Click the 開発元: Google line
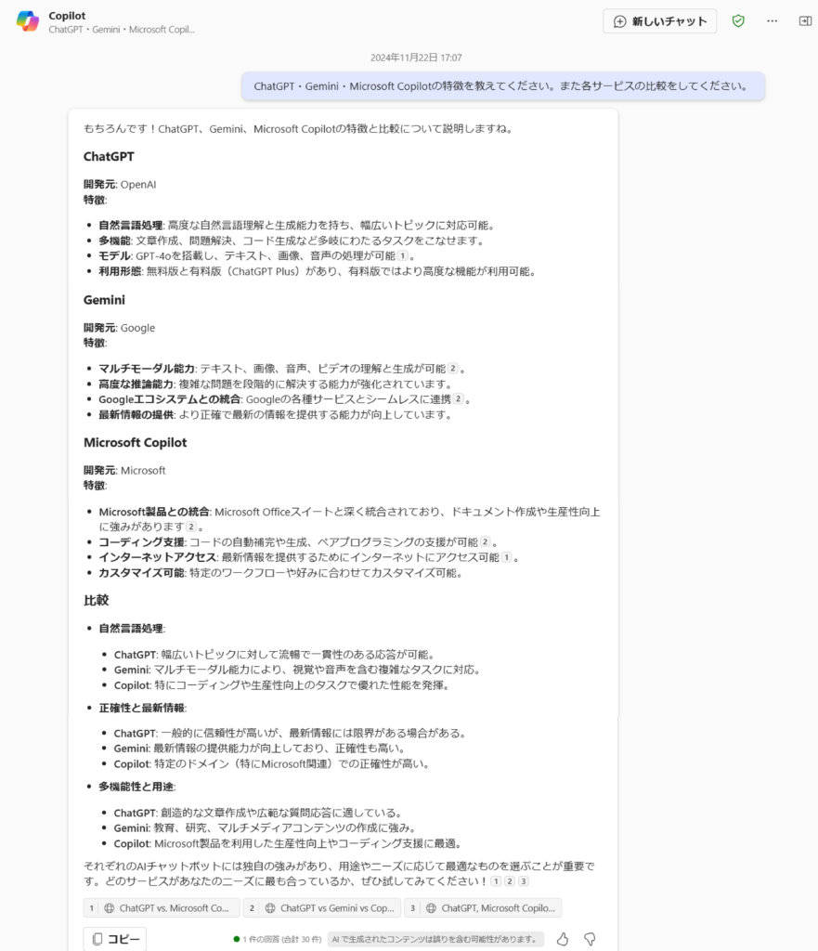Screen dimensions: 818x951 (120, 328)
